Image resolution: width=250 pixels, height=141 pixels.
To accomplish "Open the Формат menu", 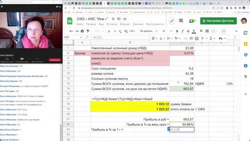I will (125, 24).
